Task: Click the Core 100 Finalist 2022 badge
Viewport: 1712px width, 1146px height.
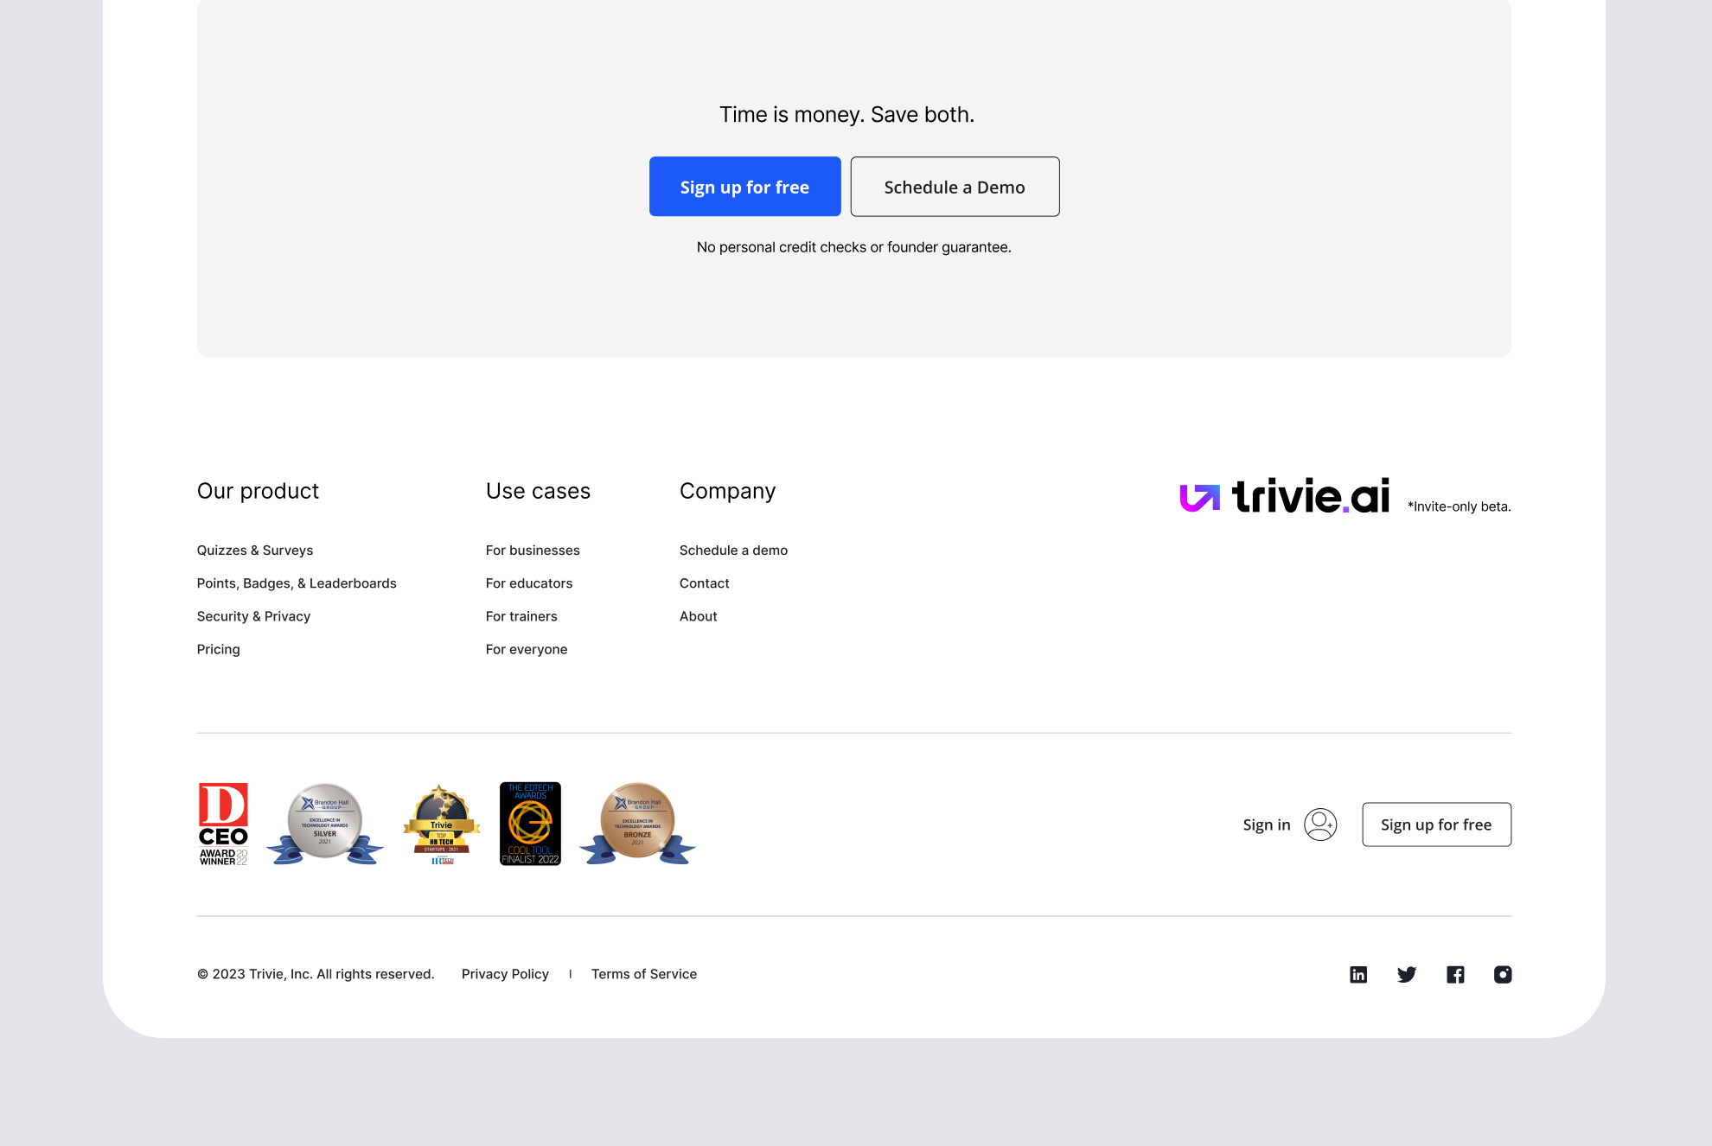Action: click(x=530, y=824)
